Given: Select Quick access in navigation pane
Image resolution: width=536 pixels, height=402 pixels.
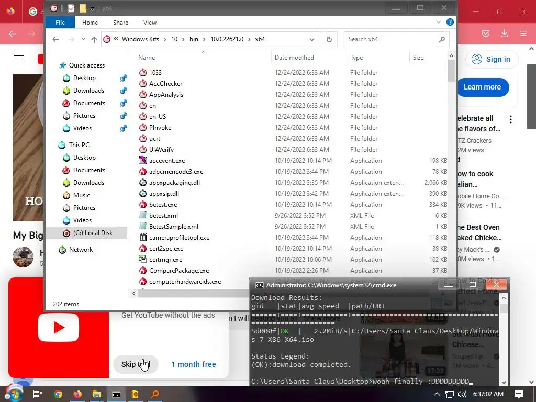Looking at the screenshot, I should 86,65.
